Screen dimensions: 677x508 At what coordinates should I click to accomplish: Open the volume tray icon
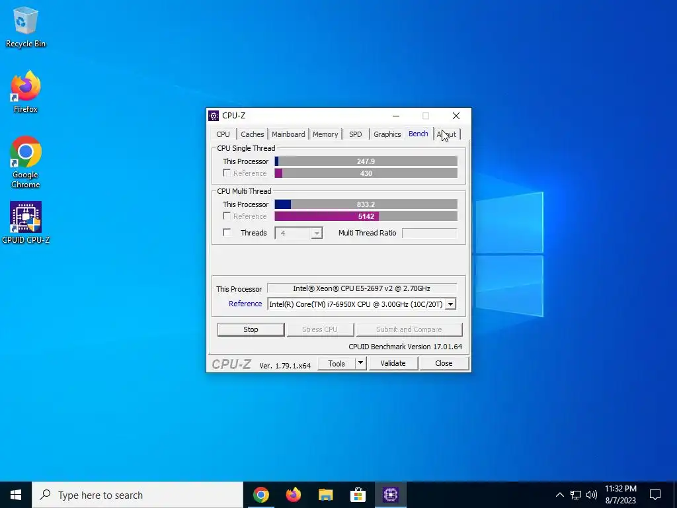[x=592, y=495]
